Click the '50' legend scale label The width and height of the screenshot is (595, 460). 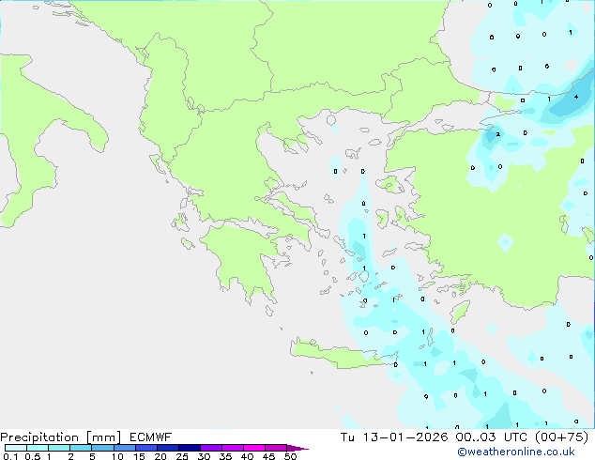290,456
